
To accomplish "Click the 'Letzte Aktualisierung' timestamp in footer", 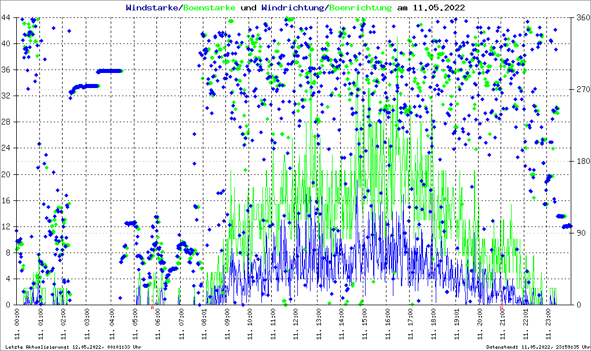I will 72,347.
